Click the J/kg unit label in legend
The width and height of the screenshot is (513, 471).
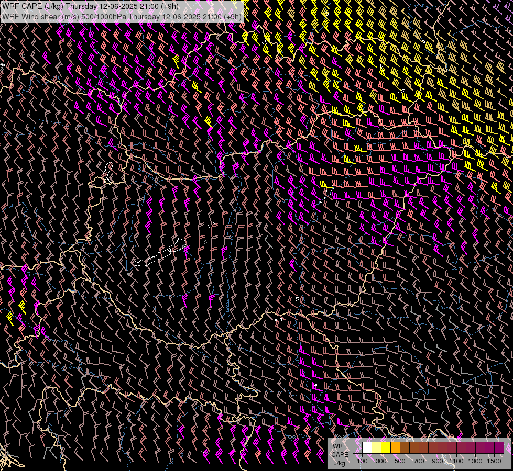point(339,463)
